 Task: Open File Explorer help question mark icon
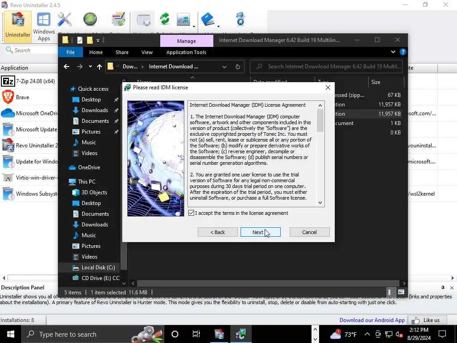[403, 52]
